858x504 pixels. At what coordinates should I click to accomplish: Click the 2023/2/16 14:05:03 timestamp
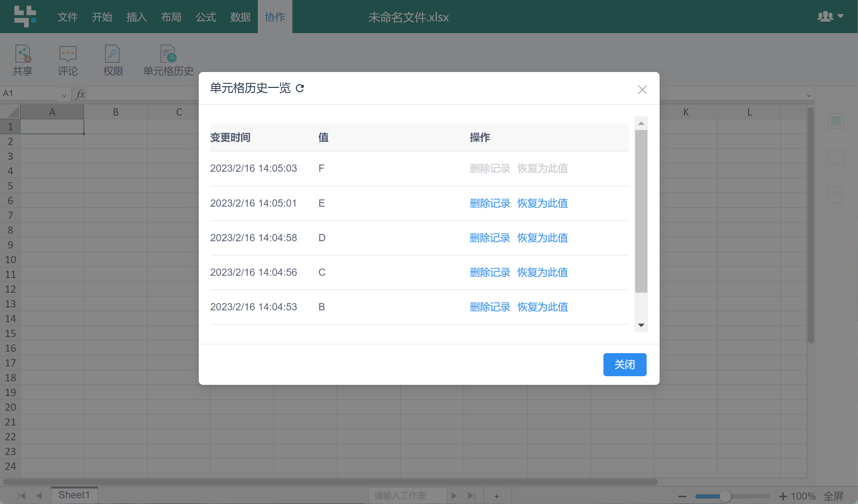coord(253,168)
